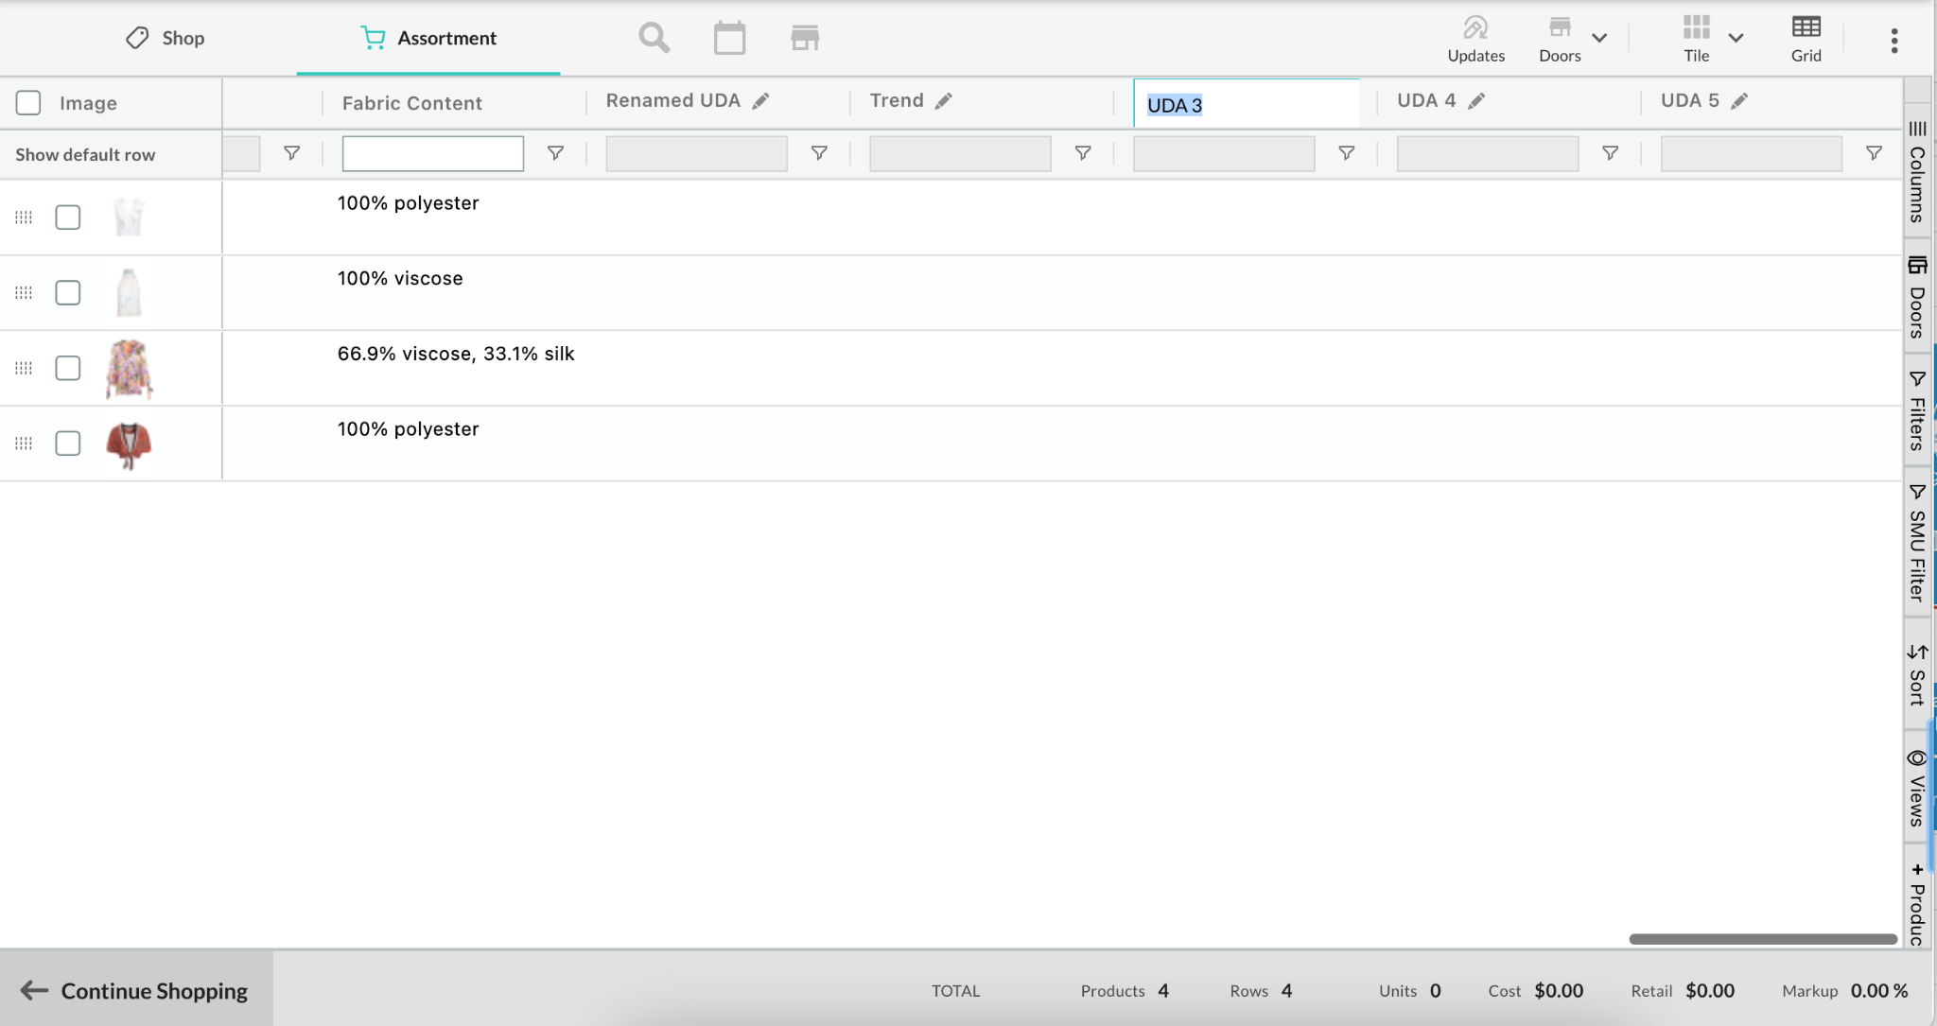Image resolution: width=1937 pixels, height=1026 pixels.
Task: Check the 100% viscose row checkbox
Action: (x=68, y=292)
